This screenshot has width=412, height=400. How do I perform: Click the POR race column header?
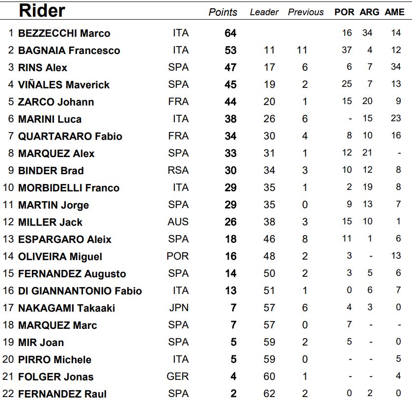(x=344, y=12)
